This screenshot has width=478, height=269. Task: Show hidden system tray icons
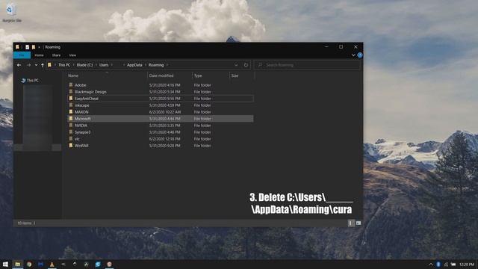click(x=431, y=265)
